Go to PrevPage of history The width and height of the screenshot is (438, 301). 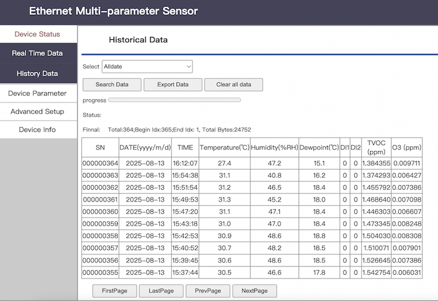(207, 291)
